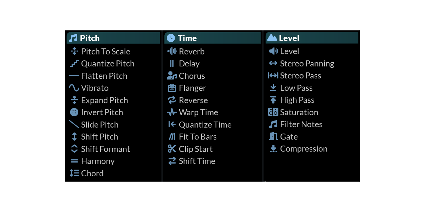This screenshot has width=425, height=212.
Task: Select the High Pass filter
Action: click(297, 100)
